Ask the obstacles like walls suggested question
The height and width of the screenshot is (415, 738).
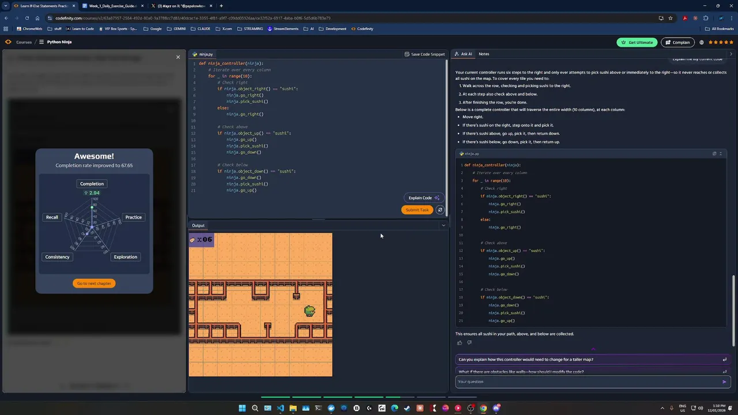tap(592, 372)
